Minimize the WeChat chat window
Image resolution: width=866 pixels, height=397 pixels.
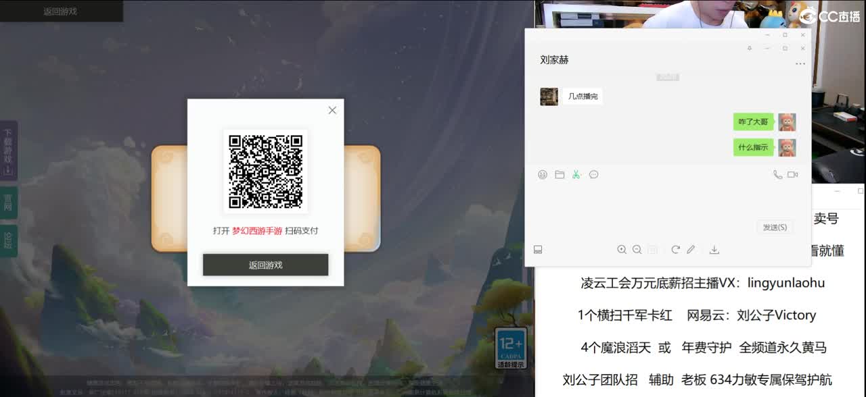click(x=767, y=49)
